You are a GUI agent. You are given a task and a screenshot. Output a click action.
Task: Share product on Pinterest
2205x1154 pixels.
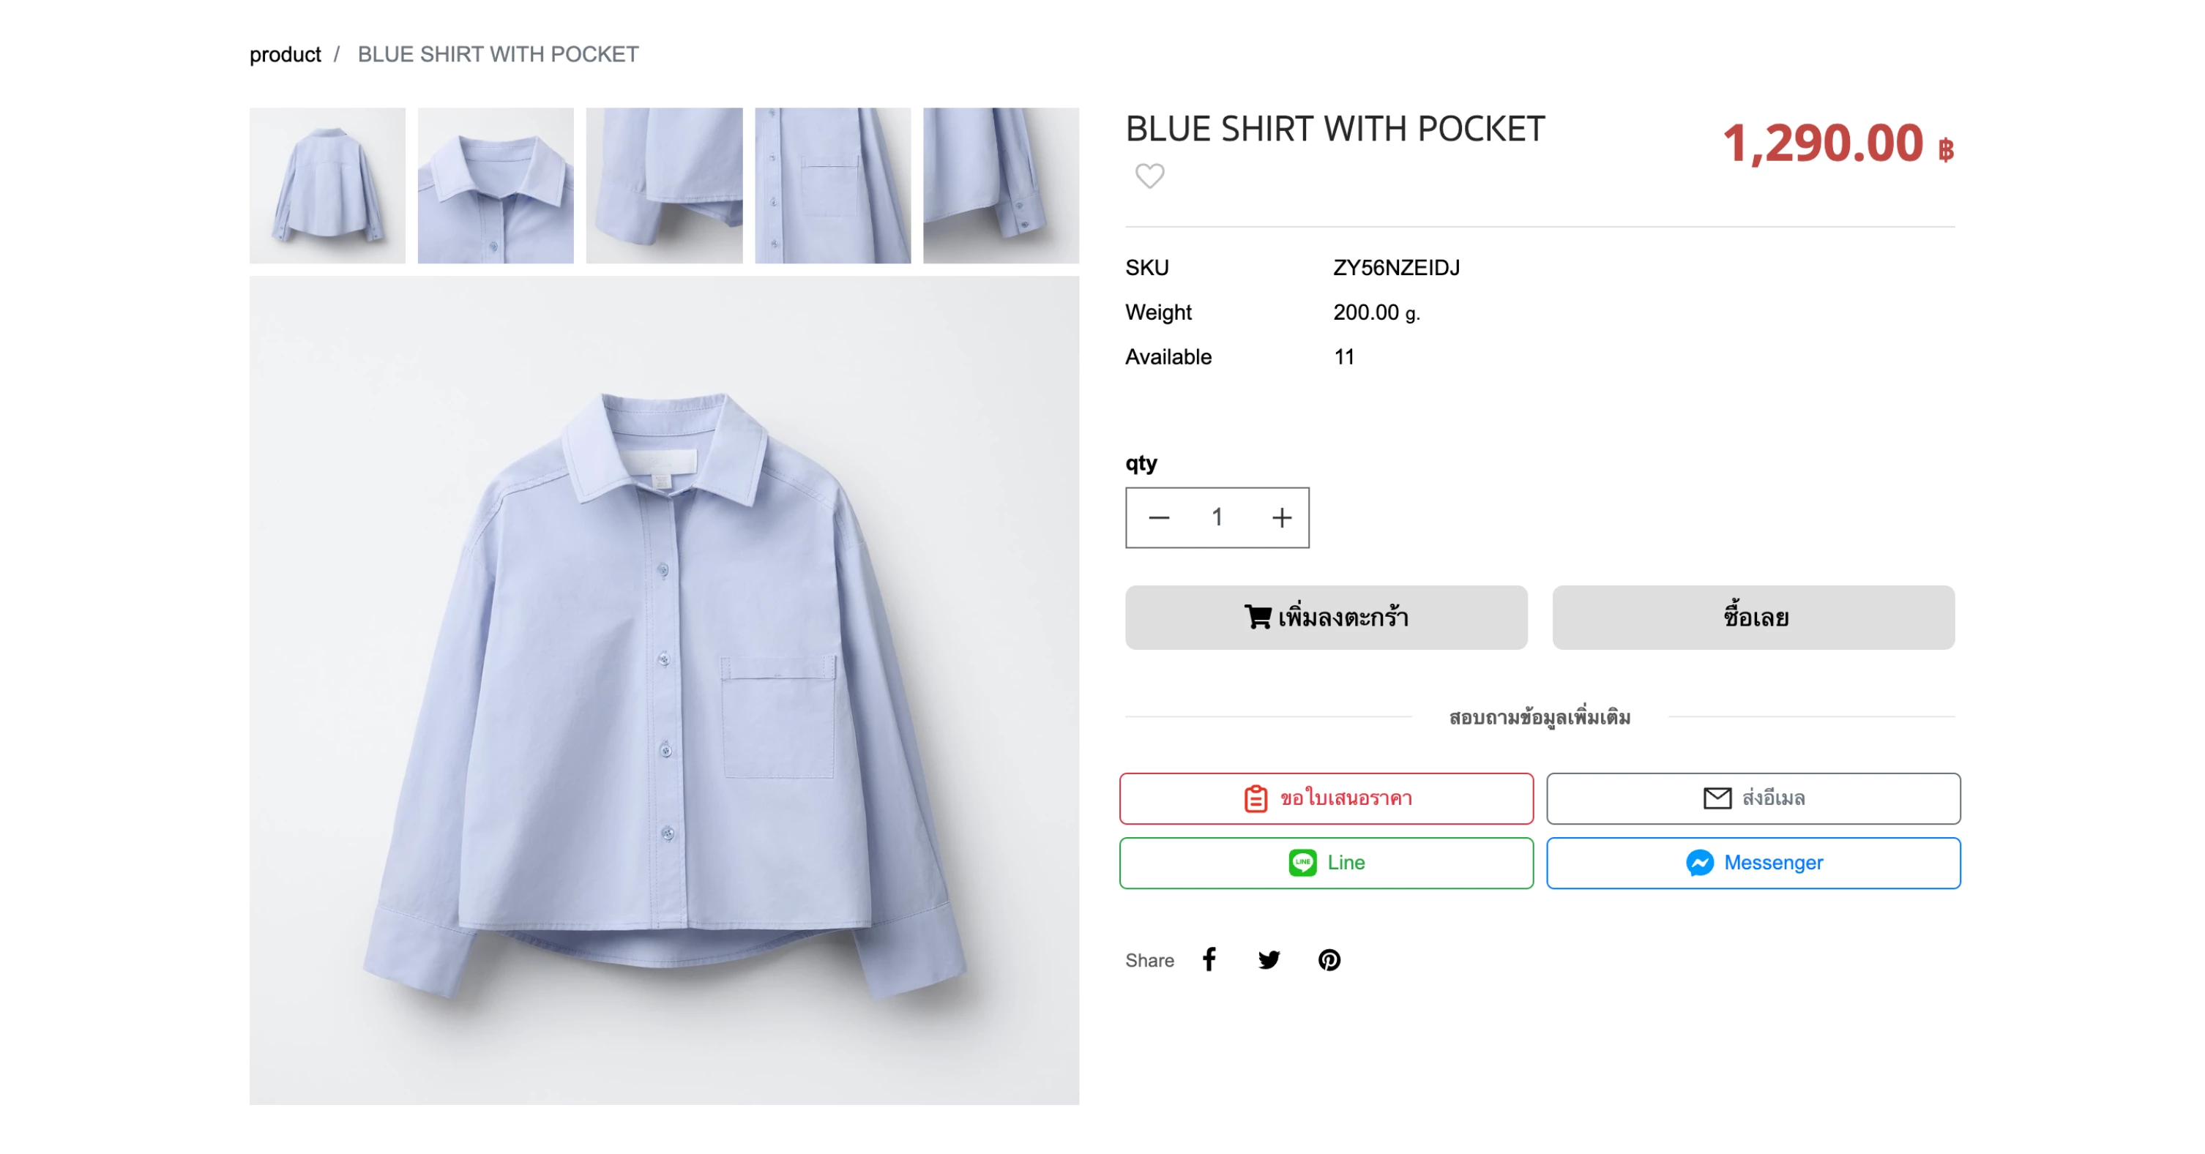pos(1329,959)
